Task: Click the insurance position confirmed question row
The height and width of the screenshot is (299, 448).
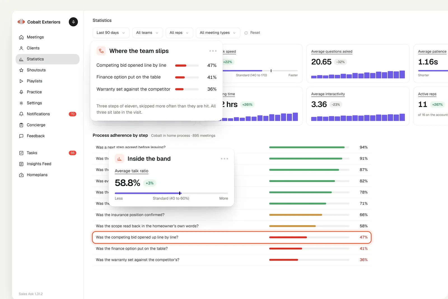Action: [x=232, y=215]
